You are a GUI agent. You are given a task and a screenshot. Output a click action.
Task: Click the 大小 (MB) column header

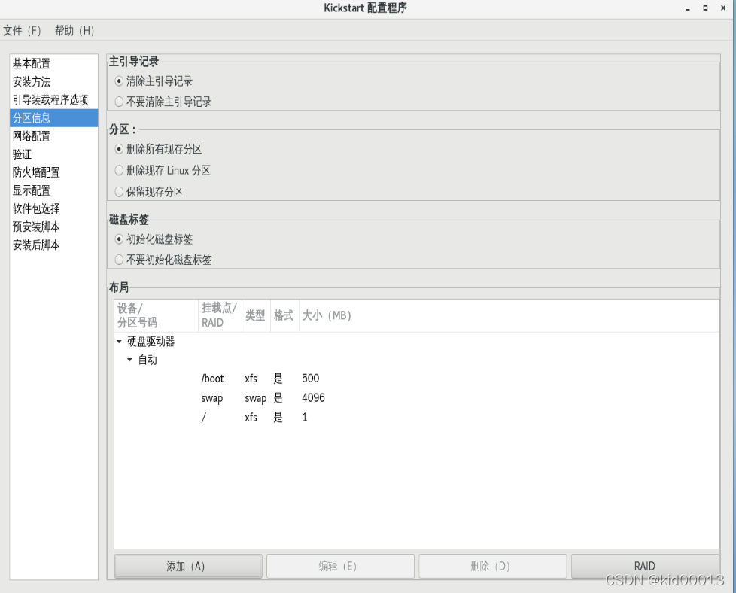click(509, 315)
